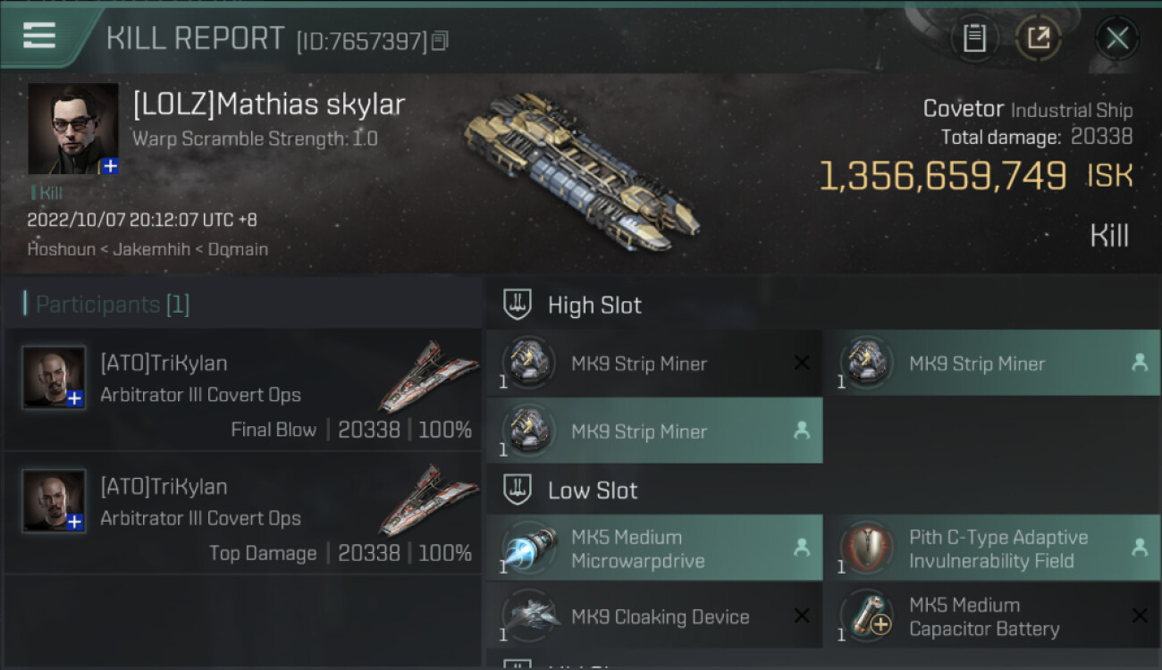Open the hamburger menu
Screen dimensions: 1162x670
point(39,36)
